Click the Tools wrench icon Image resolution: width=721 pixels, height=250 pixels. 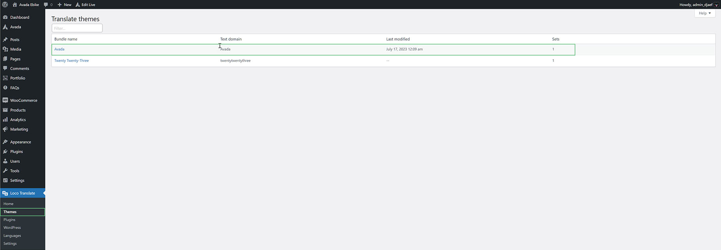pos(5,171)
